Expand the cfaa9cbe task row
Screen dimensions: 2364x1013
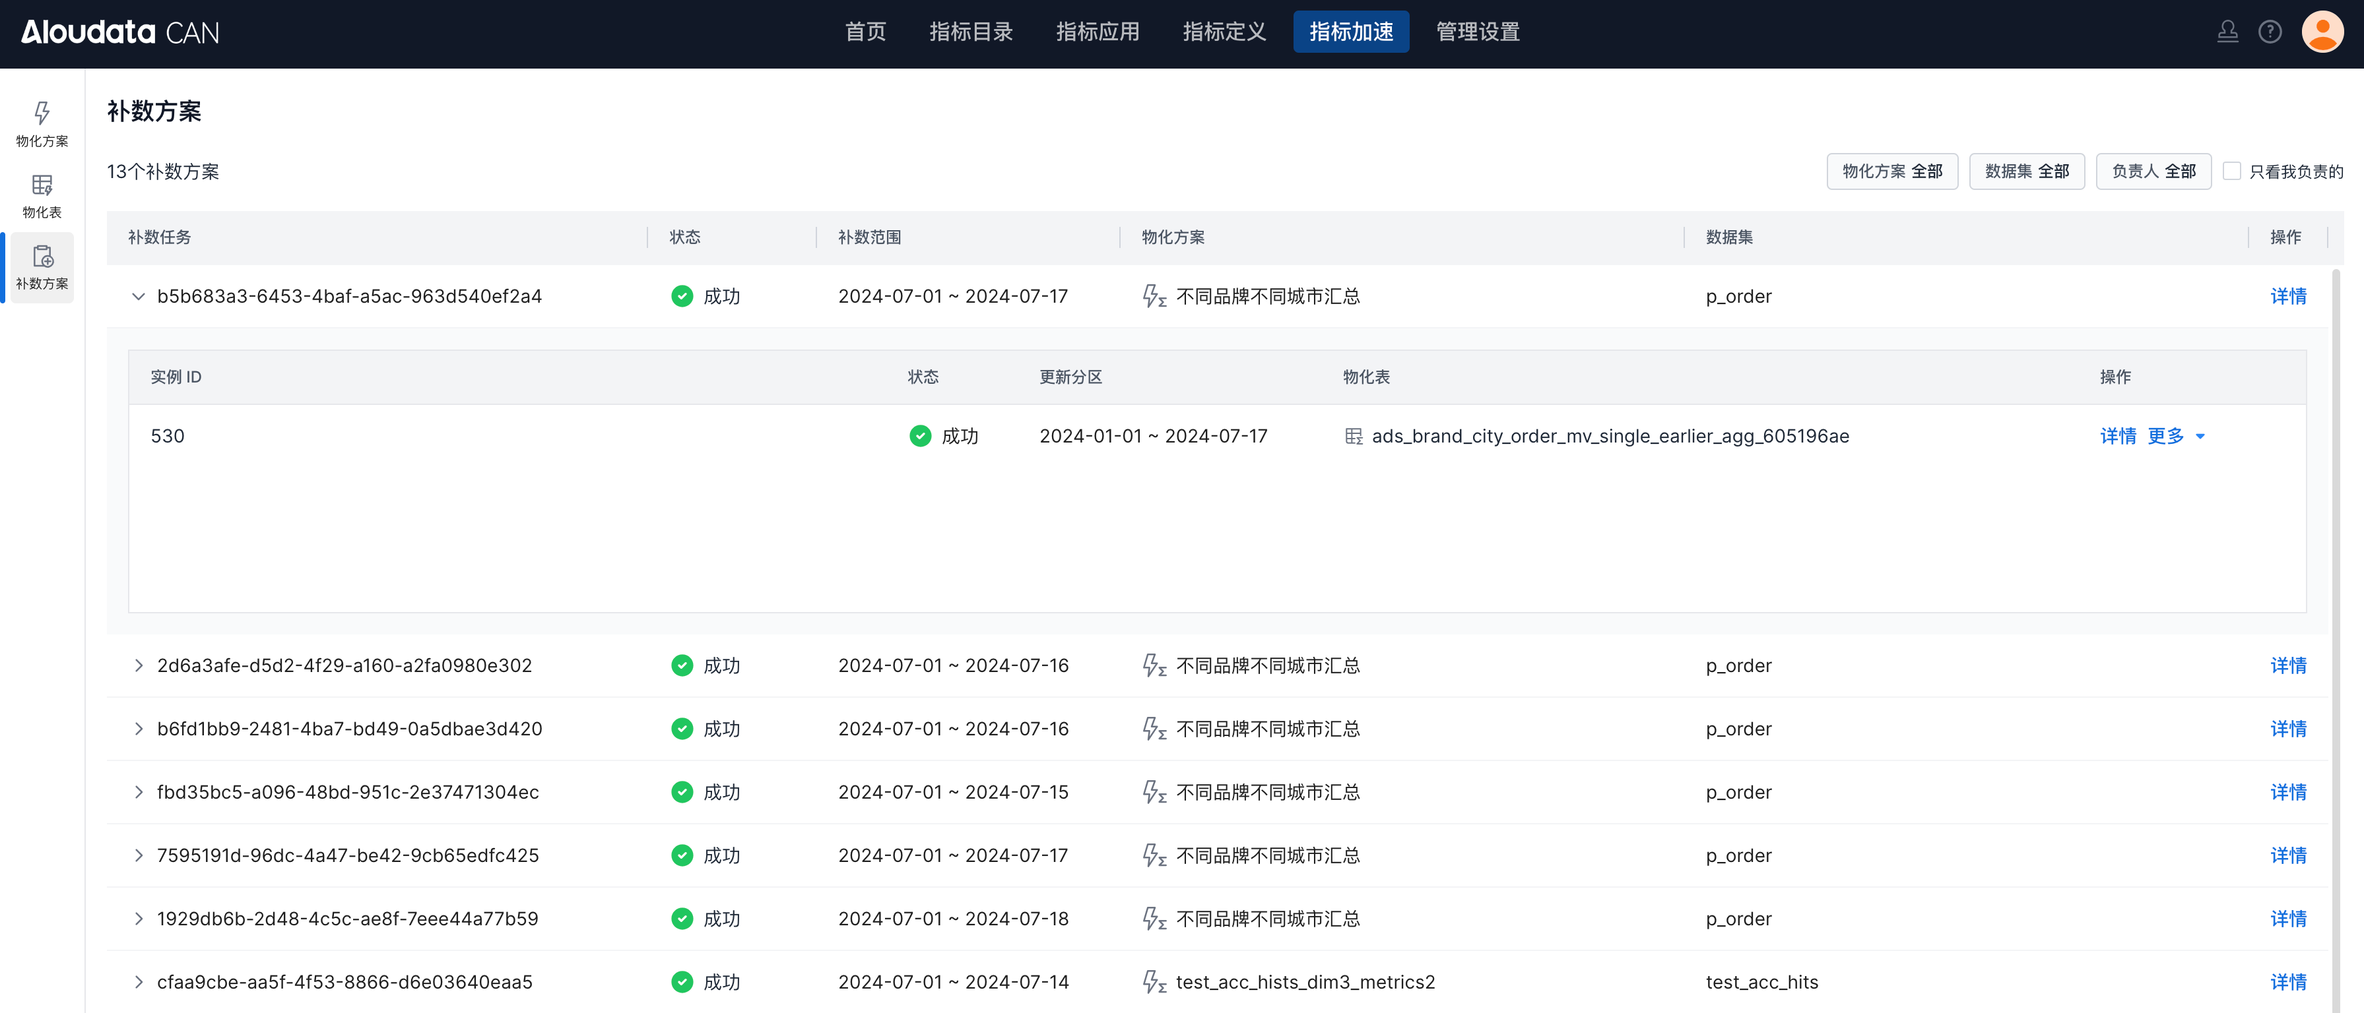pyautogui.click(x=139, y=983)
